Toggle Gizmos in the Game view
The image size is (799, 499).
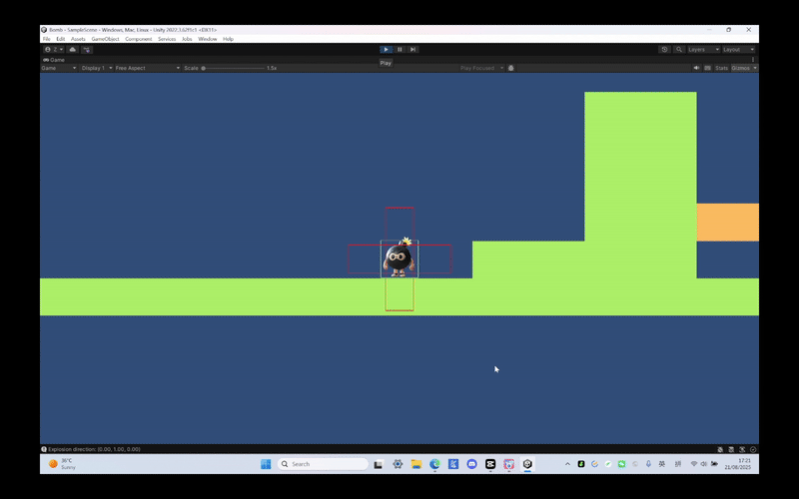pos(742,68)
